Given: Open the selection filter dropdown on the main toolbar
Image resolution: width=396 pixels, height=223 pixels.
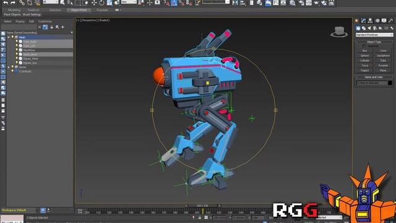Looking at the screenshot, I should [x=51, y=2].
